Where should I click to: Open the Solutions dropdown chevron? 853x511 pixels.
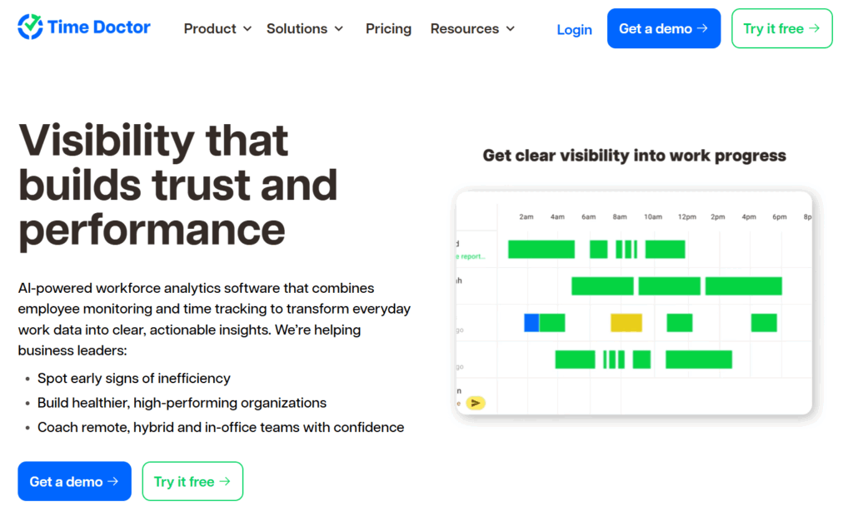[338, 29]
